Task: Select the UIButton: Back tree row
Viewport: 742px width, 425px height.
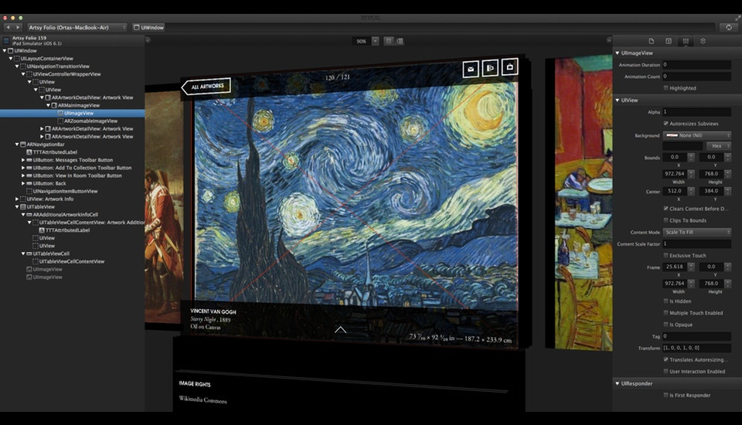Action: (73, 183)
